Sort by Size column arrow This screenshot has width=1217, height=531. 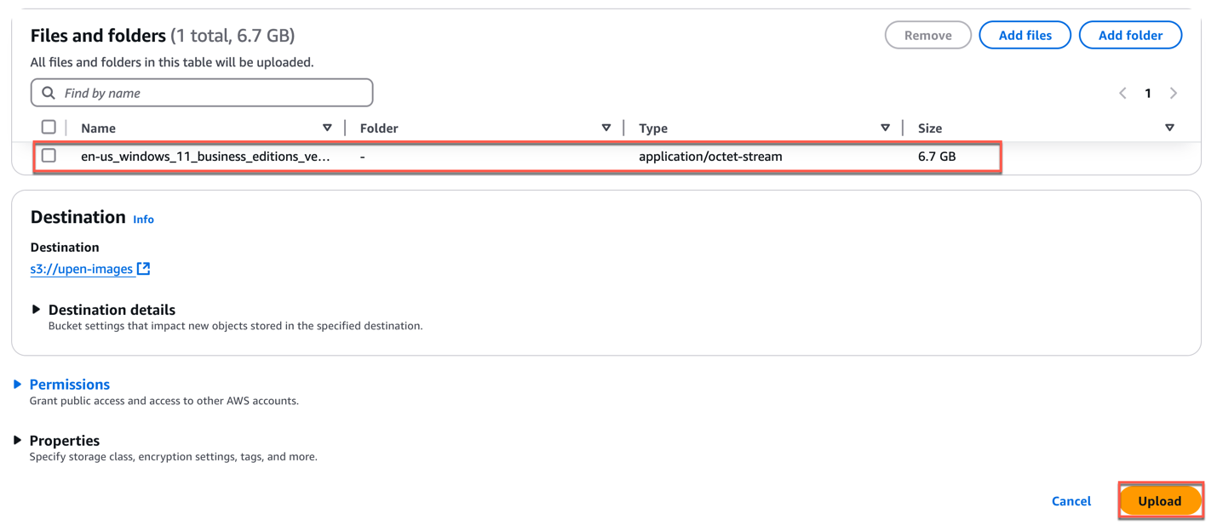pos(1169,128)
